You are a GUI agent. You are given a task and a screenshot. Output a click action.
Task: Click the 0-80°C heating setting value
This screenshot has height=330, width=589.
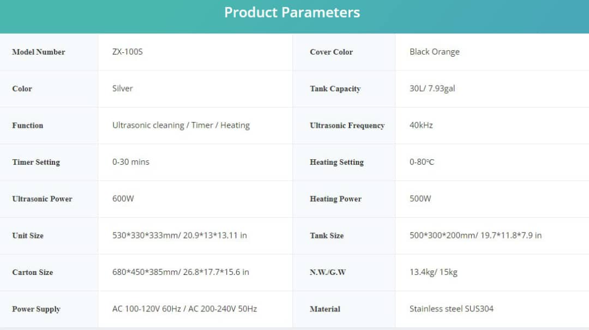click(422, 161)
